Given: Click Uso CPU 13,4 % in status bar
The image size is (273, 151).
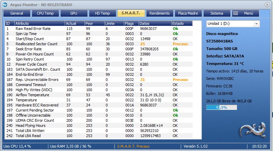Looking at the screenshot, I should click(x=17, y=146).
